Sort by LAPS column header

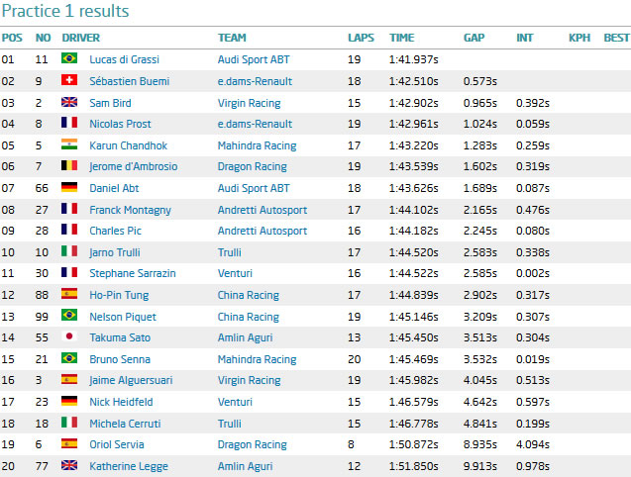pos(361,38)
